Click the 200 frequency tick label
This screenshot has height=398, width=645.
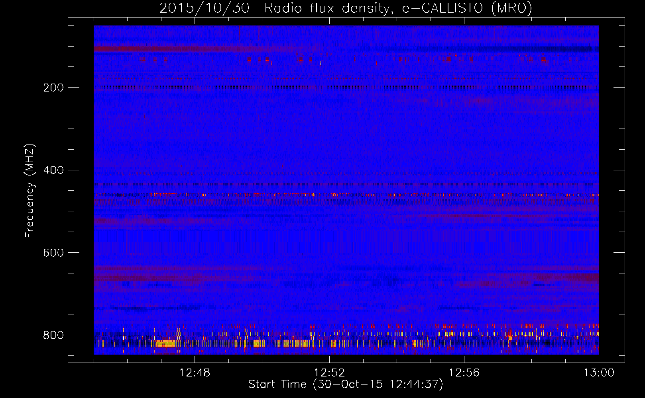(53, 88)
